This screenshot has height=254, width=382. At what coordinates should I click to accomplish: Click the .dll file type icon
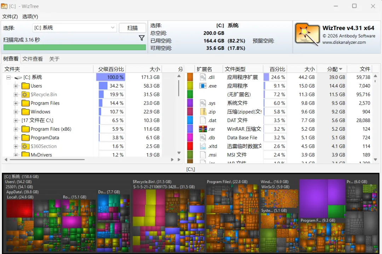point(203,77)
